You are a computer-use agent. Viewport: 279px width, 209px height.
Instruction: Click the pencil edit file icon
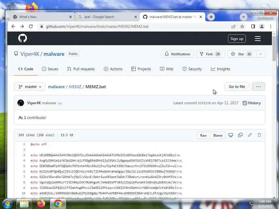tap(250, 135)
